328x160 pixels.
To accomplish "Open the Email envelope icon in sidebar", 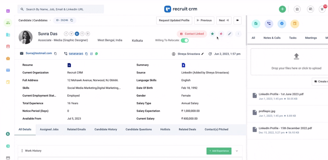I will (8, 70).
